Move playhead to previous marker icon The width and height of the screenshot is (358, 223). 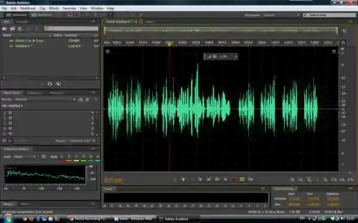200,180
